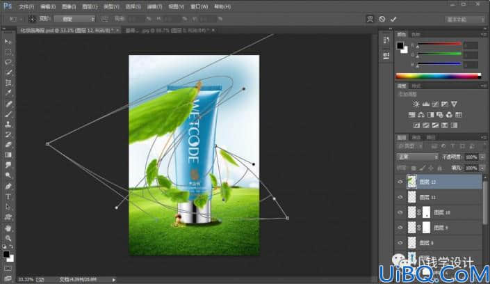
Task: Select the Brush tool
Action: (8, 114)
